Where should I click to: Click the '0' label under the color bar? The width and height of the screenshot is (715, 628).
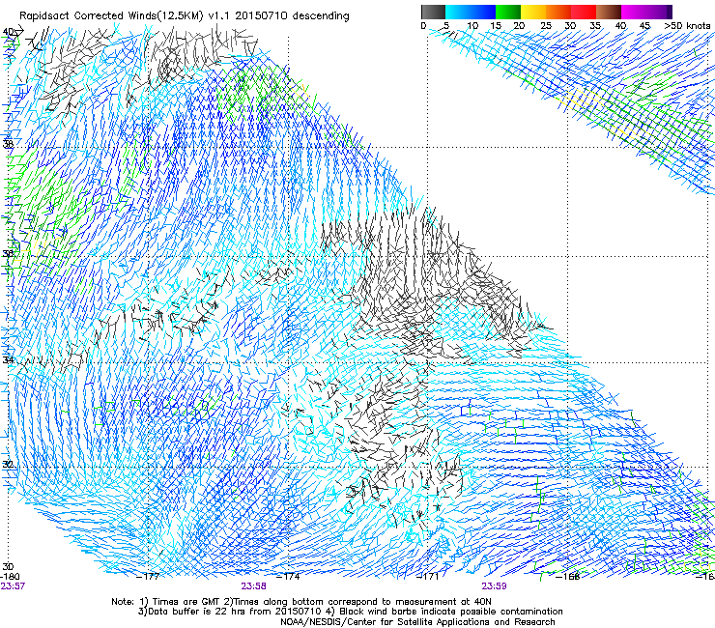click(423, 26)
